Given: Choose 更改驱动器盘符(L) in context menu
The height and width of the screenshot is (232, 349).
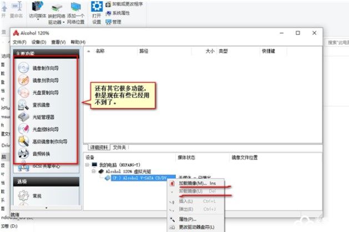Looking at the screenshot, I should click(x=196, y=227).
